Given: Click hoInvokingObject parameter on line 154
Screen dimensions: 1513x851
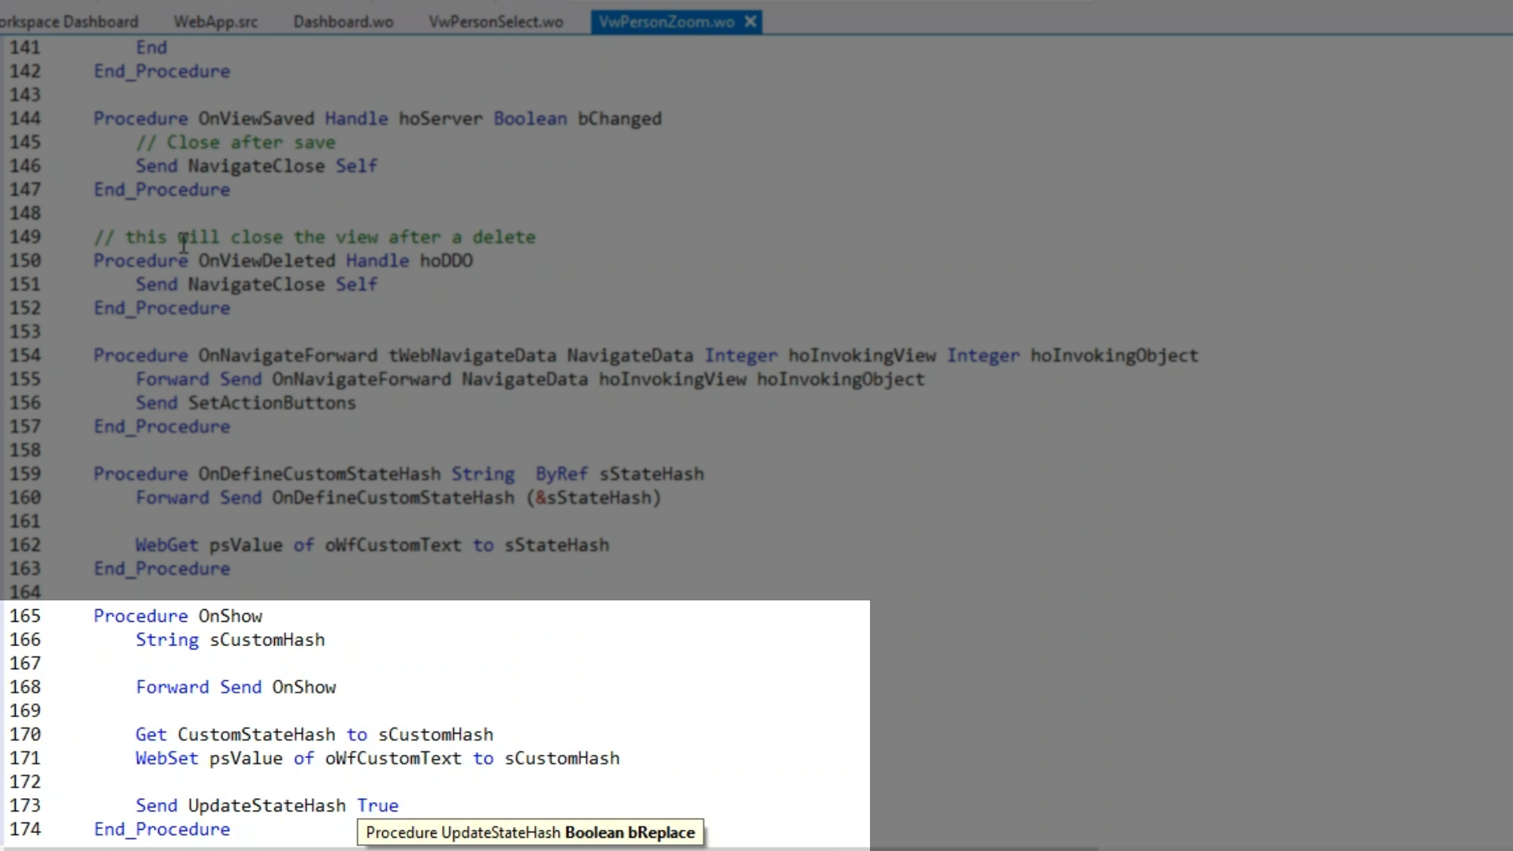Looking at the screenshot, I should [x=1114, y=356].
